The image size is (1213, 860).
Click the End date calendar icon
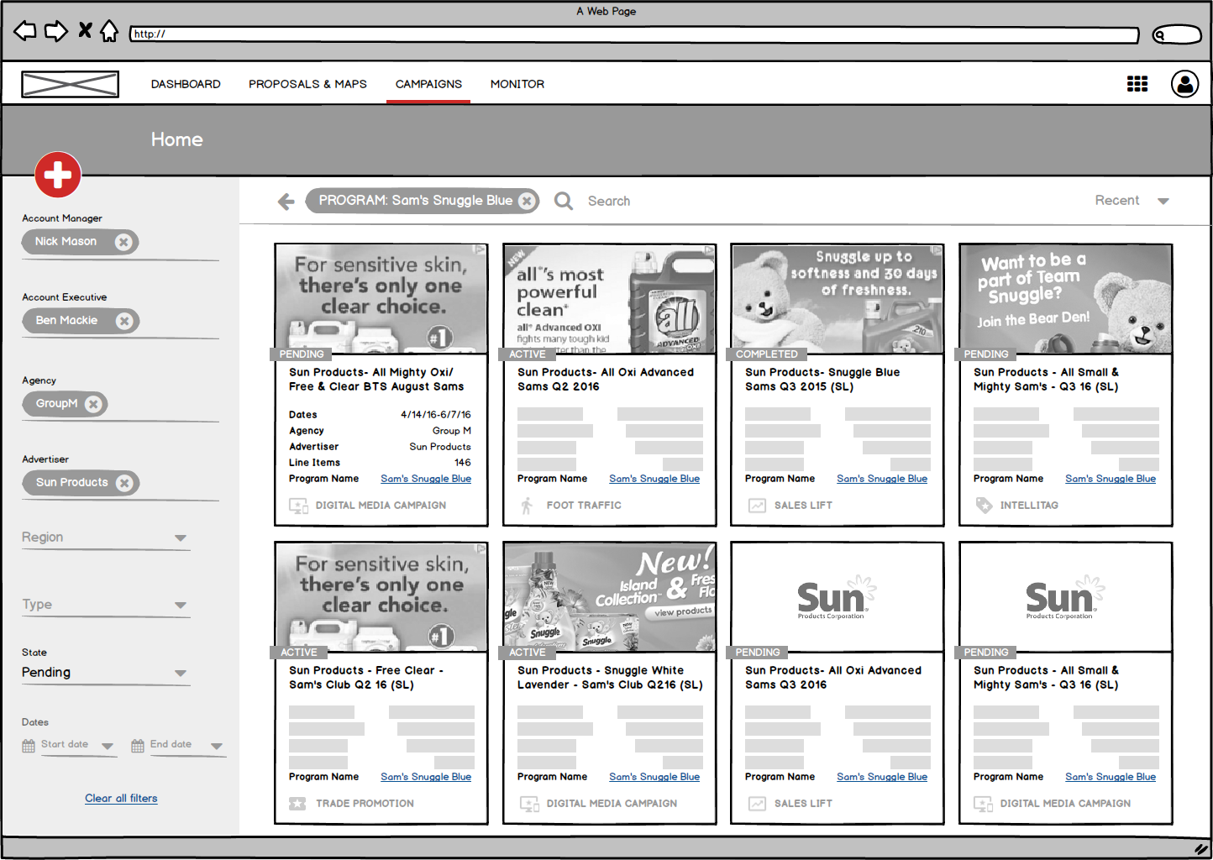coord(138,746)
